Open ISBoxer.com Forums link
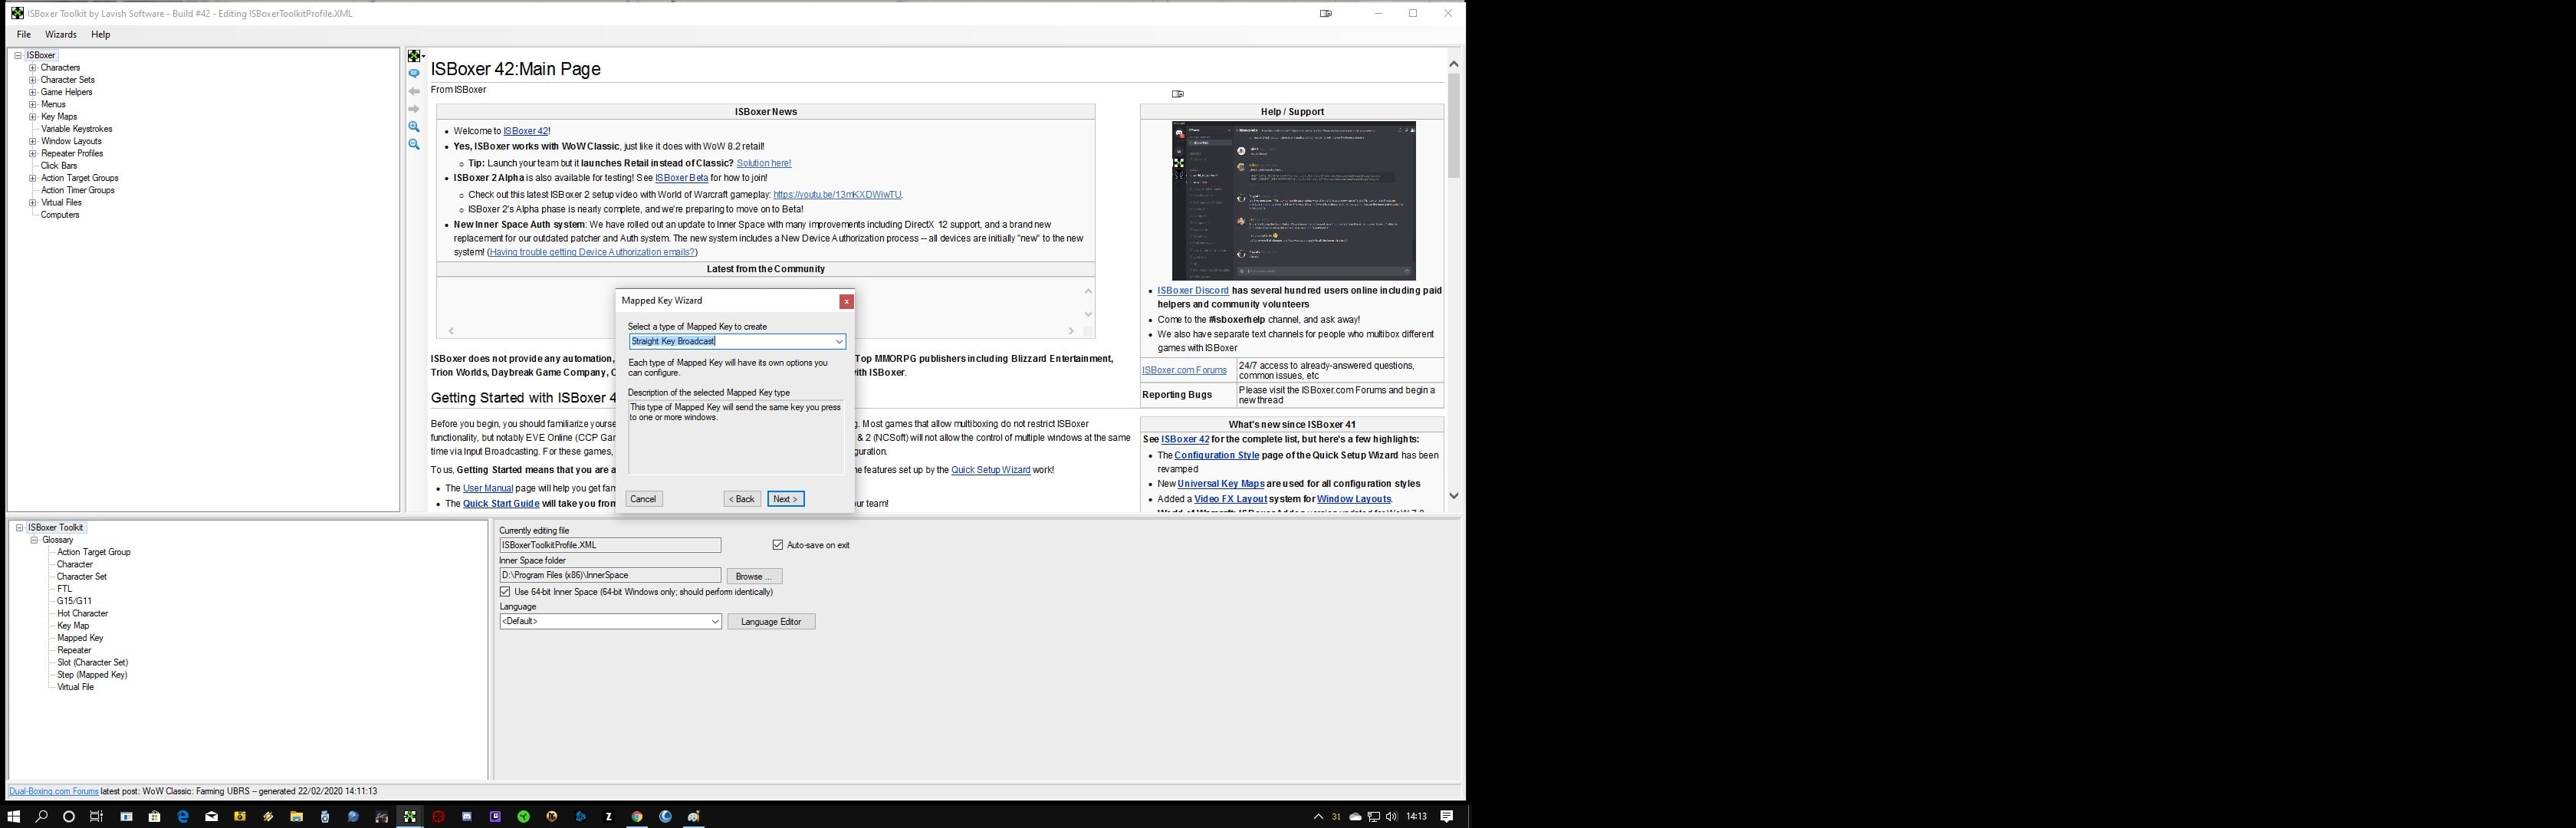 click(1184, 370)
